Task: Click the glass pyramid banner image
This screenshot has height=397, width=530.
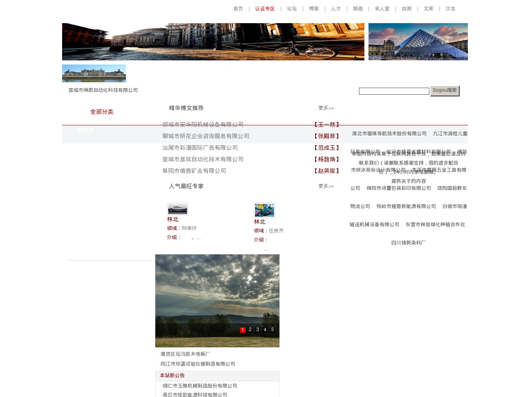Action: 418,42
